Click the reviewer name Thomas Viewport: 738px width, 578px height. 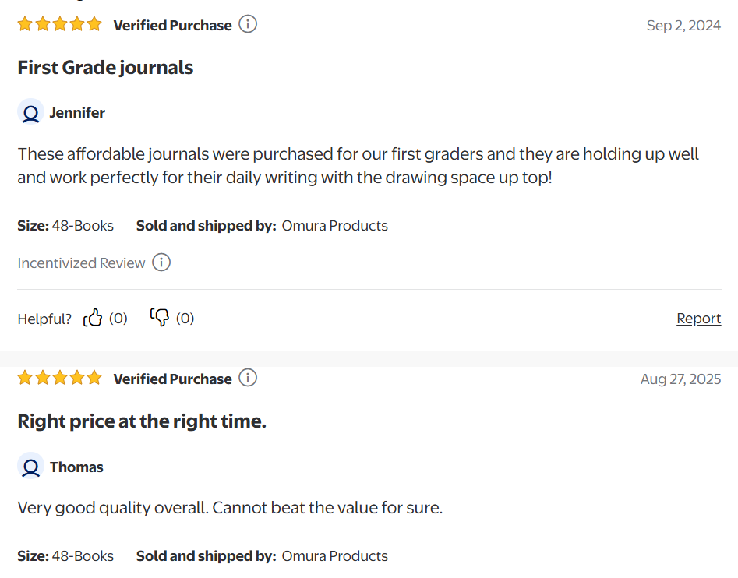pyautogui.click(x=76, y=467)
